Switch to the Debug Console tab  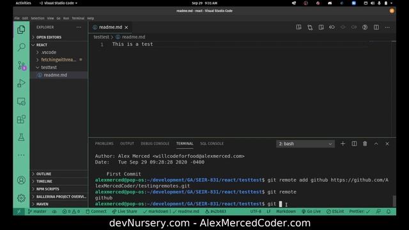tap(155, 144)
